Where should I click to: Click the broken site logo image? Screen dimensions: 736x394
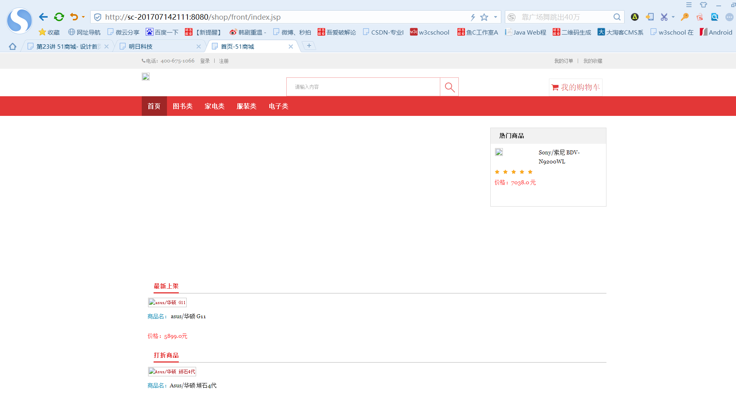tap(146, 77)
